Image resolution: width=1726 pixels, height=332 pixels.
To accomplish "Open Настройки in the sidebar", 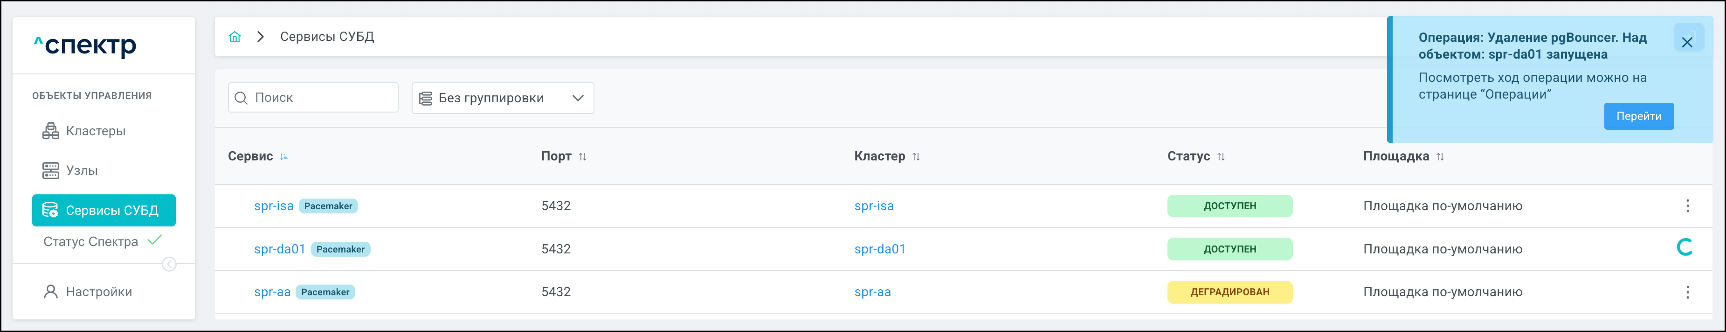I will 98,292.
